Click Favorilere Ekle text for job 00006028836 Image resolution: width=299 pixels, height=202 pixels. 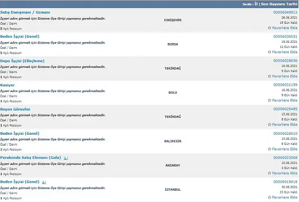tap(285, 76)
